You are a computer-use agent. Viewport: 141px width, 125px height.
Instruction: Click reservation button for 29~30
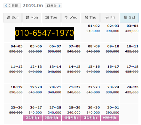point(90,118)
